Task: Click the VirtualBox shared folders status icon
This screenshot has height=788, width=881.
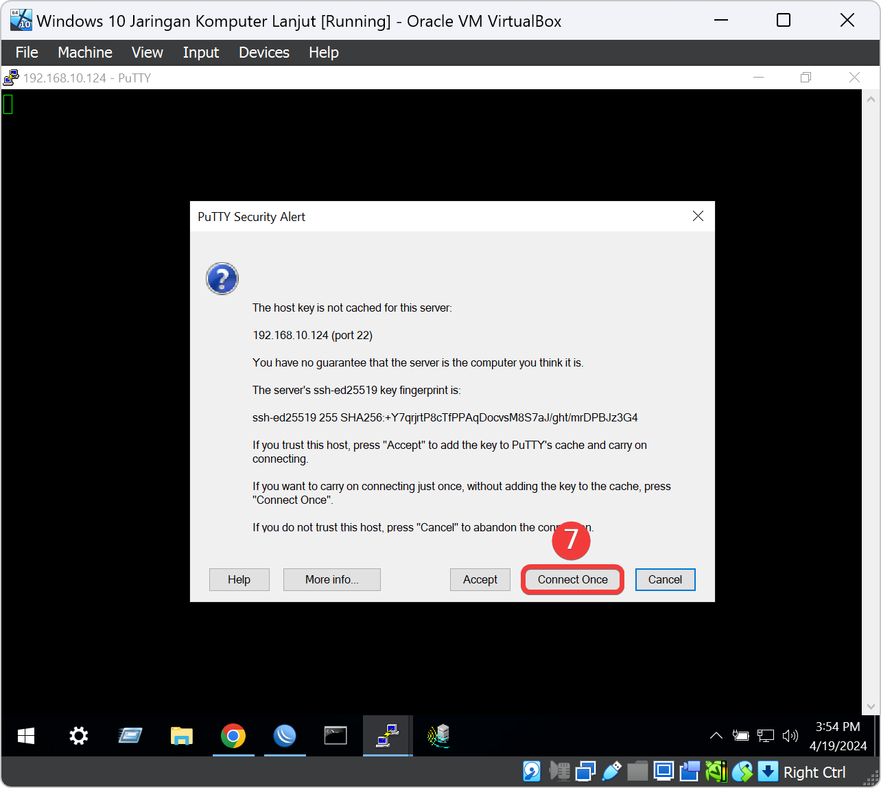Action: click(x=637, y=772)
